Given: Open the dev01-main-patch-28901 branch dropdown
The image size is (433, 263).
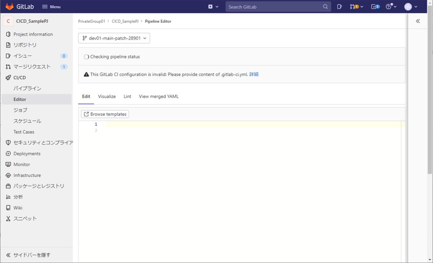Looking at the screenshot, I should coord(114,38).
